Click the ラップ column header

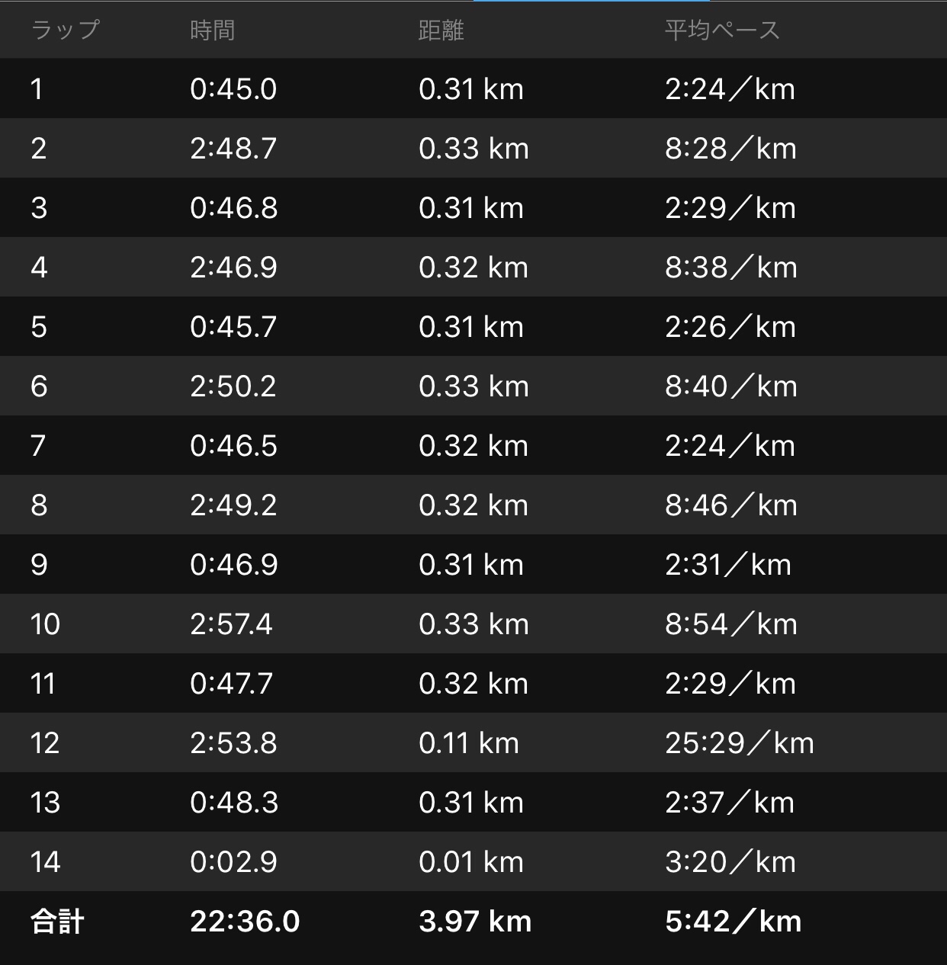coord(65,30)
